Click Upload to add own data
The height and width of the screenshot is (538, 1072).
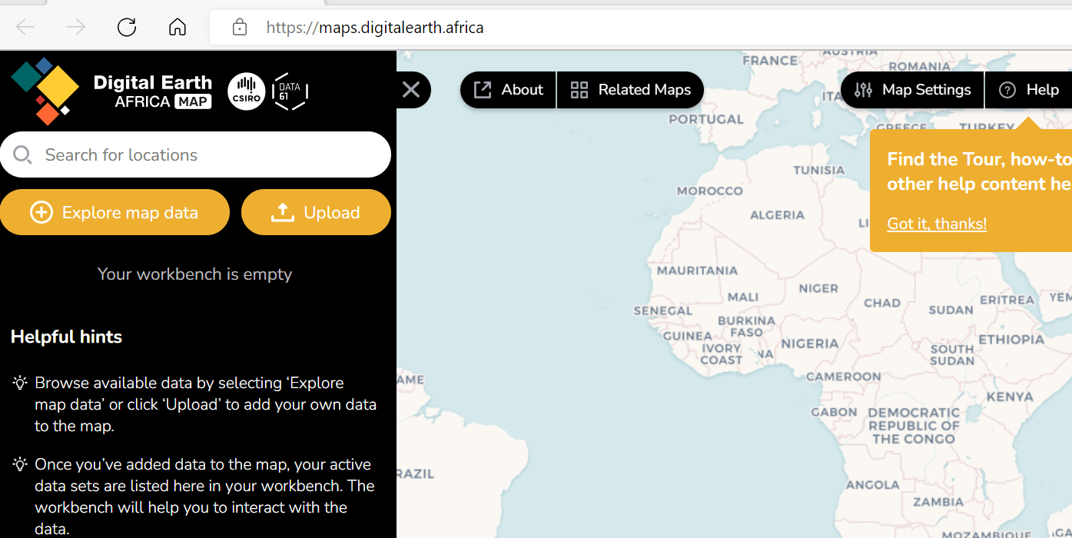316,213
